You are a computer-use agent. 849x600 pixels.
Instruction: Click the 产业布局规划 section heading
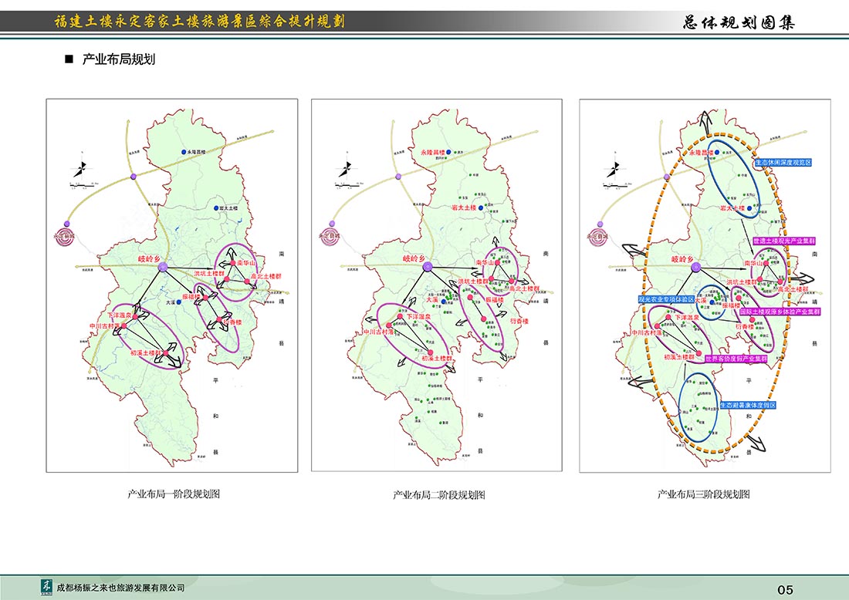[119, 59]
